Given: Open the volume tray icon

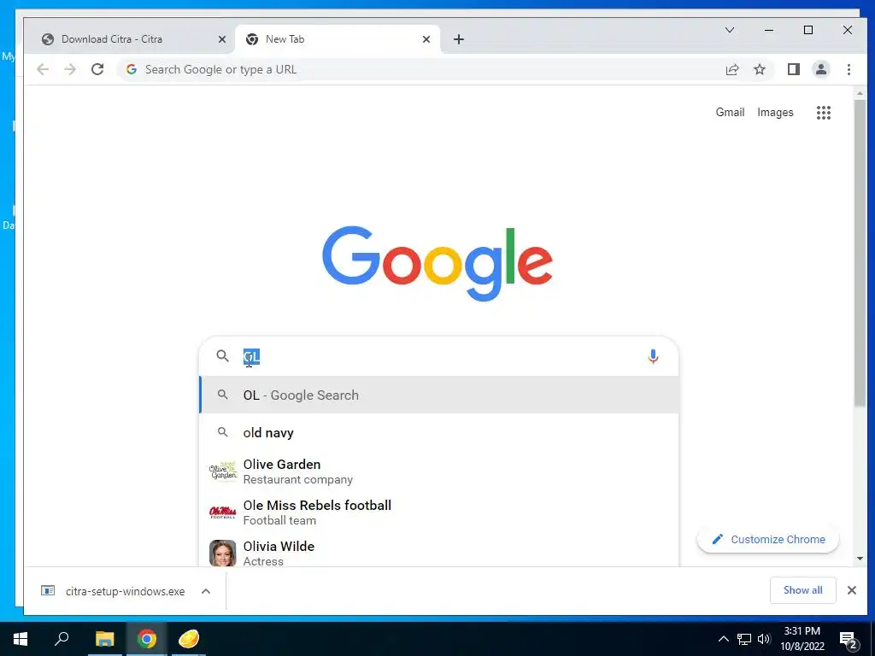Looking at the screenshot, I should tap(764, 639).
